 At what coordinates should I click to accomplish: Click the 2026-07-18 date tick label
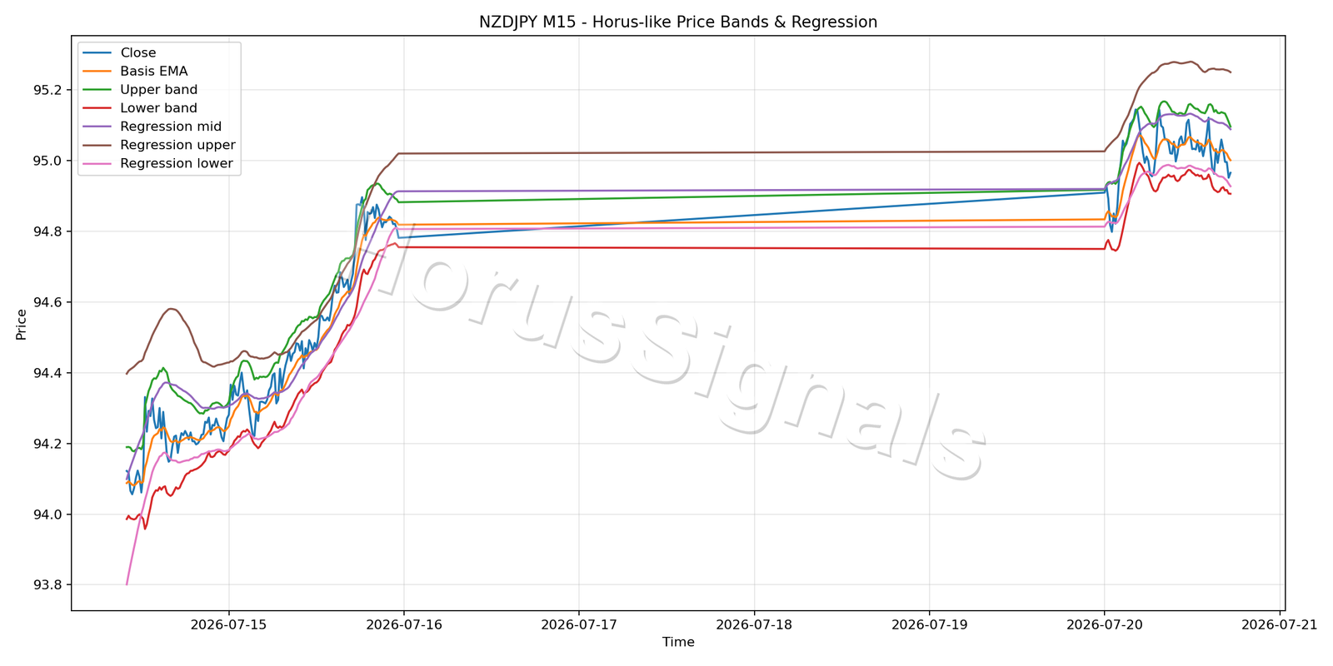pos(754,624)
